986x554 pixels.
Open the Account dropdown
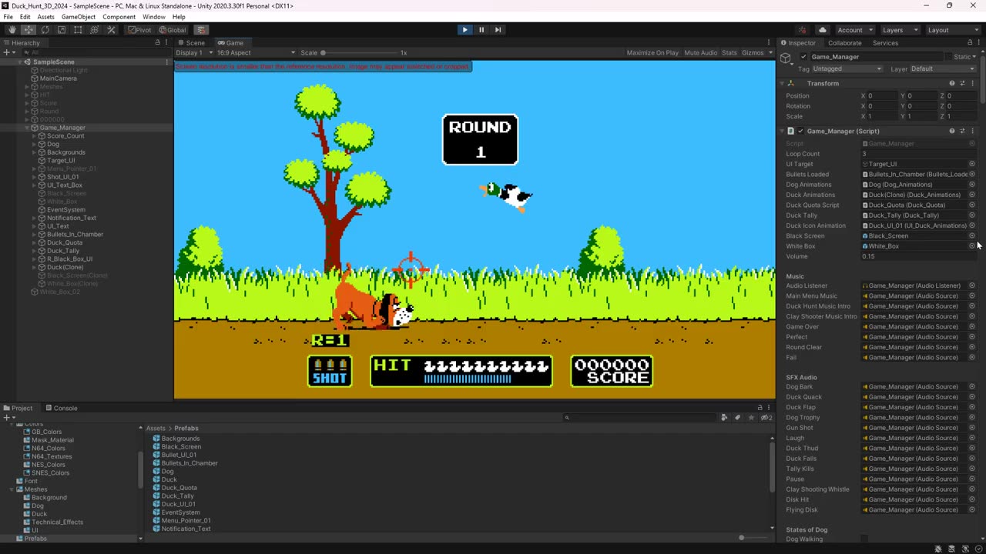point(854,30)
